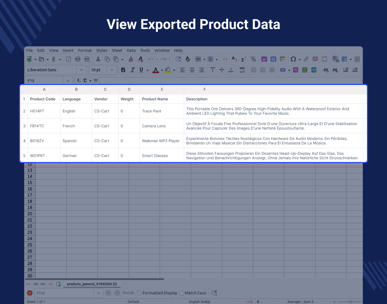Click the Paste clipboard icon
This screenshot has width=387, height=304.
116,59
